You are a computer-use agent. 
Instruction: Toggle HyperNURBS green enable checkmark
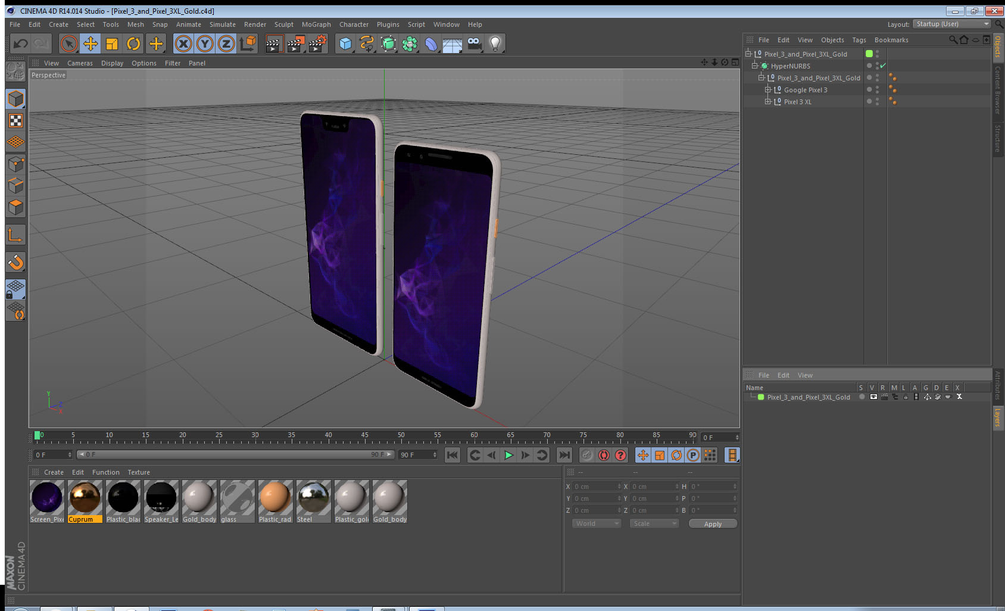click(x=883, y=66)
